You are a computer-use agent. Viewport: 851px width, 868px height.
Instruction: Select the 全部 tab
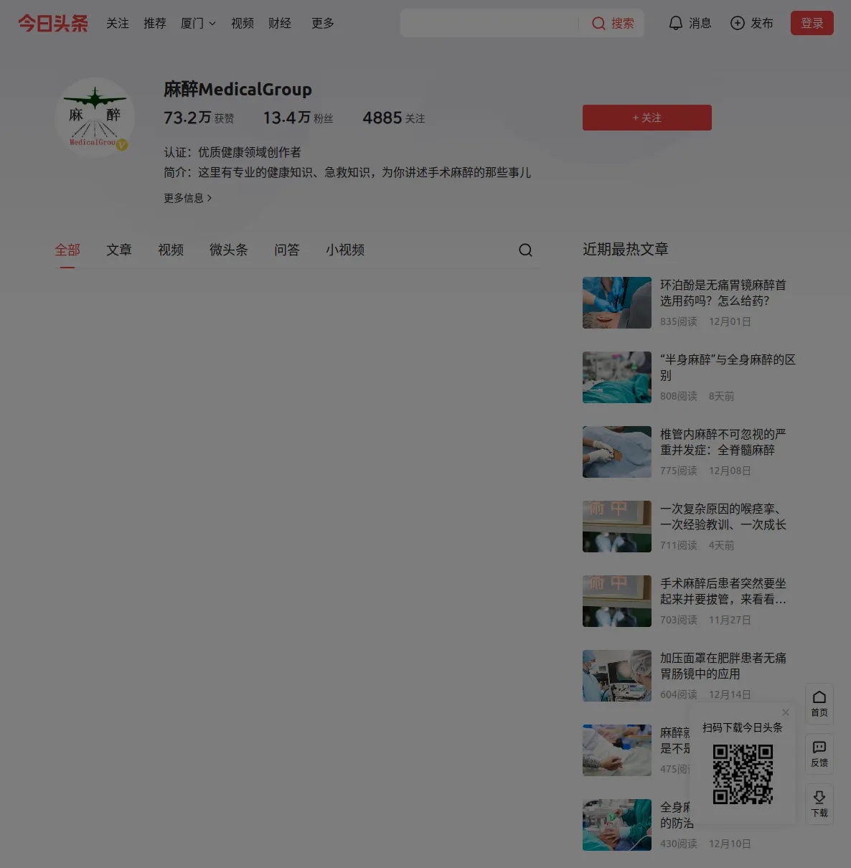pyautogui.click(x=67, y=250)
